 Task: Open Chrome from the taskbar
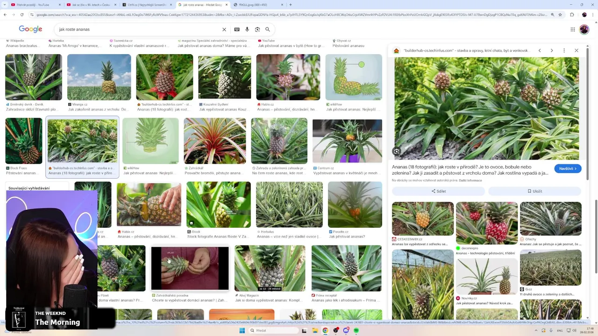click(325, 330)
